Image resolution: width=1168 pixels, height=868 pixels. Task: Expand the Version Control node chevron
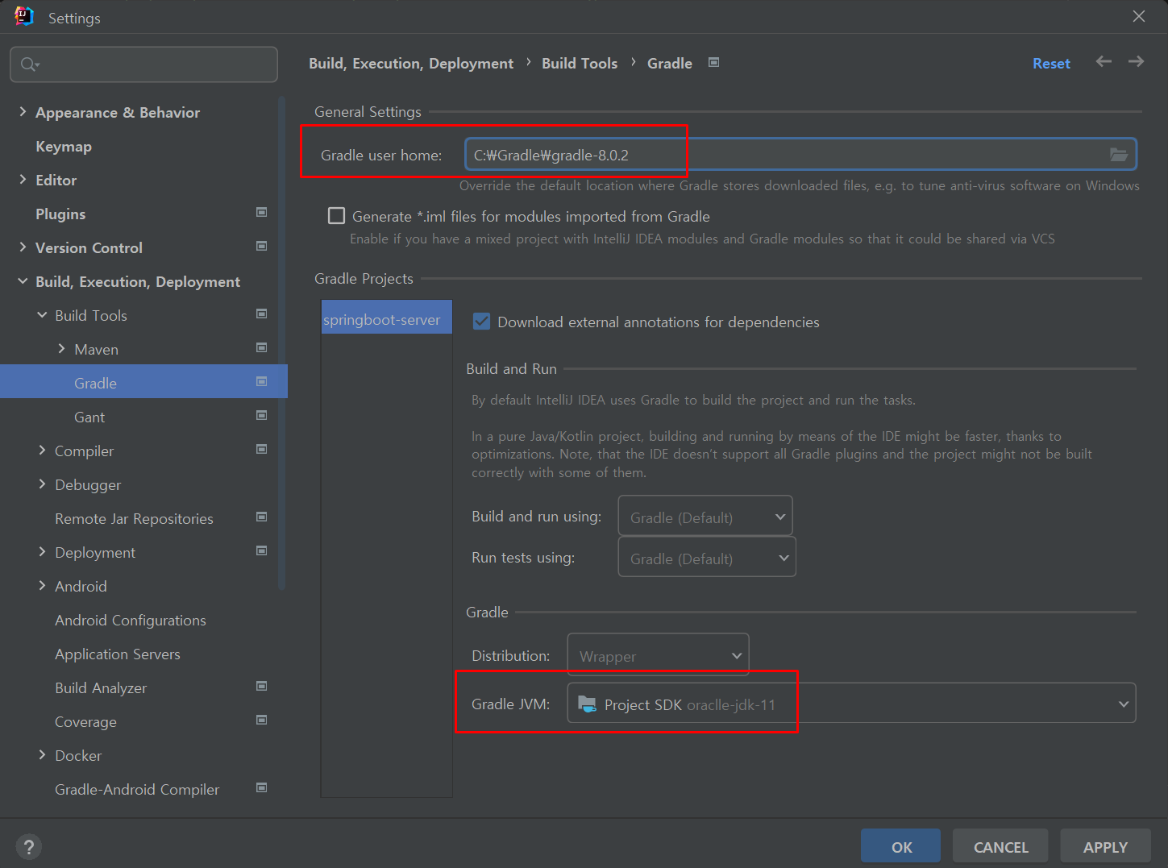pos(23,247)
